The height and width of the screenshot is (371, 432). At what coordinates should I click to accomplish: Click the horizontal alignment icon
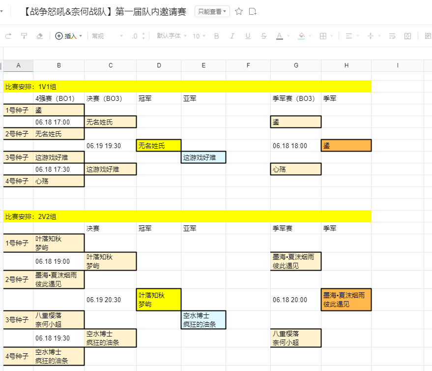[x=349, y=36]
